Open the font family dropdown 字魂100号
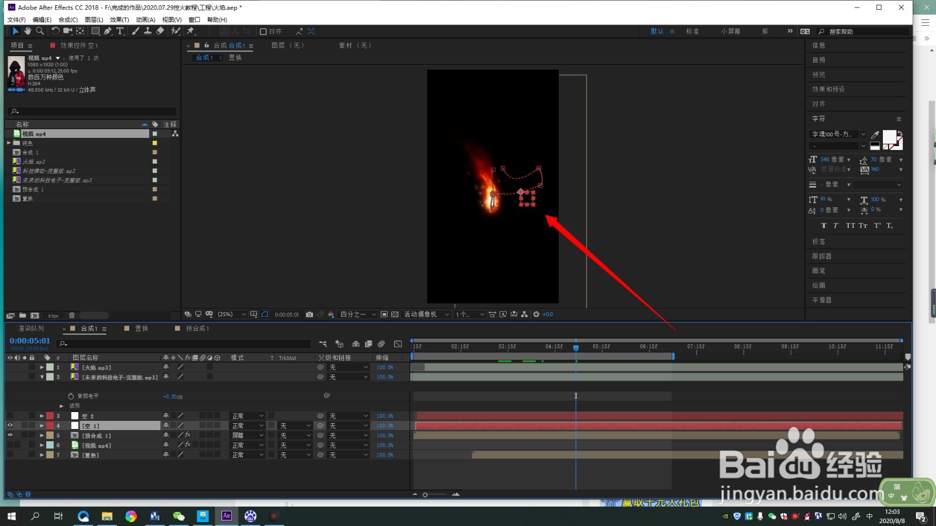 click(x=838, y=134)
